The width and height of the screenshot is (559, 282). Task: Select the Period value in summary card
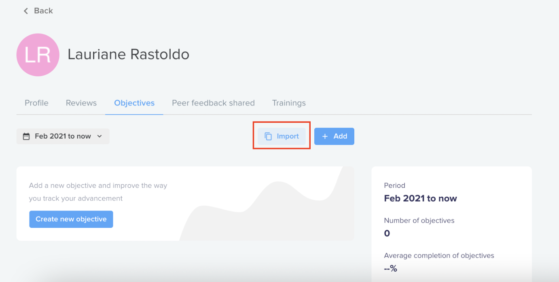pyautogui.click(x=420, y=198)
